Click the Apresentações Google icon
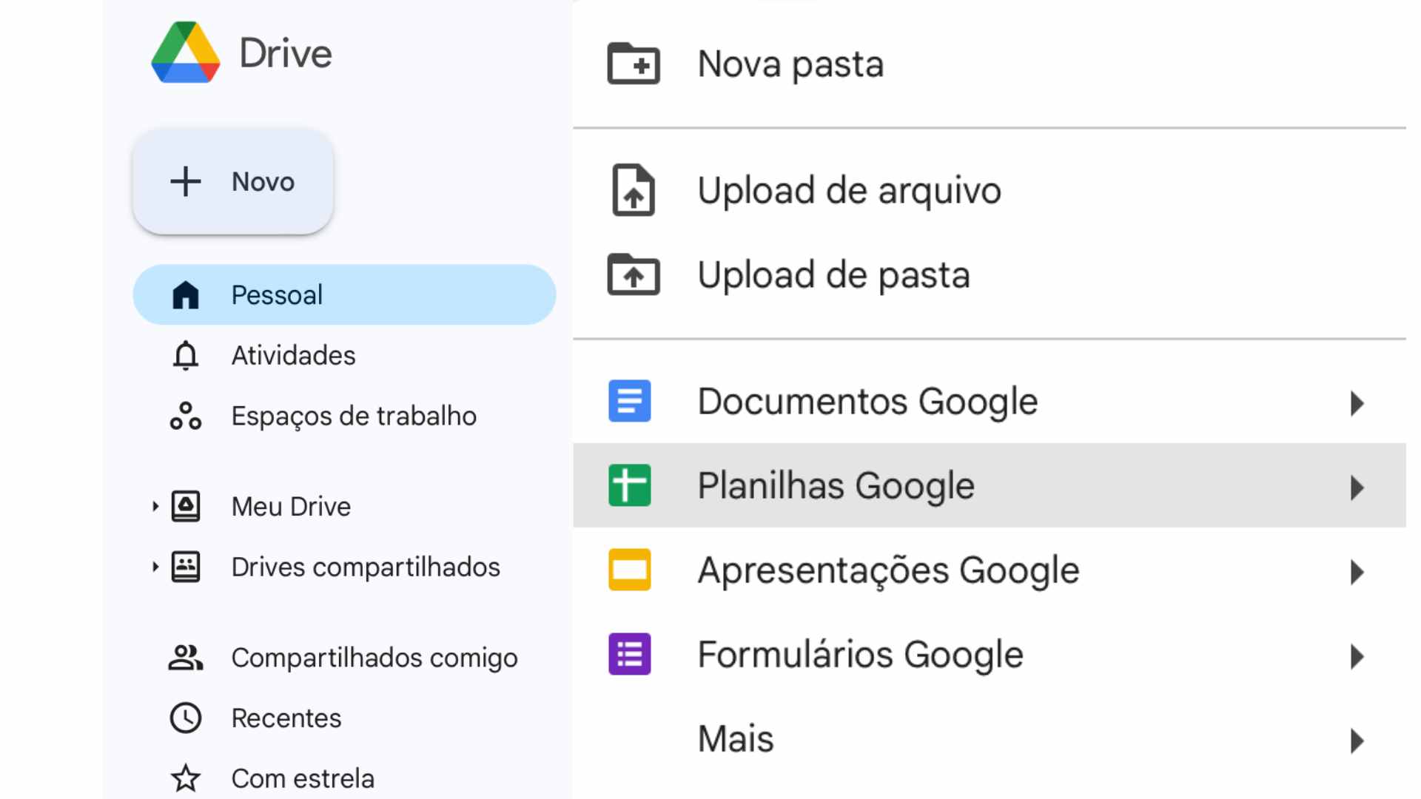This screenshot has height=799, width=1421. coord(628,570)
